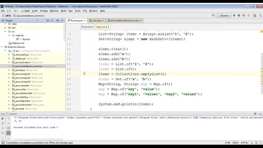The width and height of the screenshot is (263, 148).
Task: Collapse External Libraries node
Action: coord(2,47)
